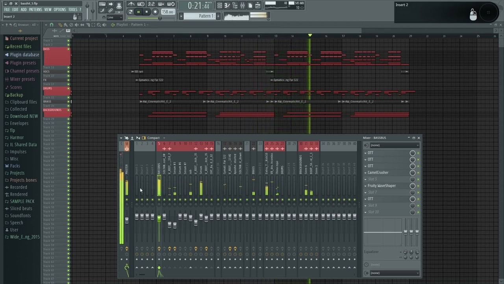Viewport: 504px width, 284px height.
Task: Expand the CamelCrusher slot options arrow
Action: 365,173
